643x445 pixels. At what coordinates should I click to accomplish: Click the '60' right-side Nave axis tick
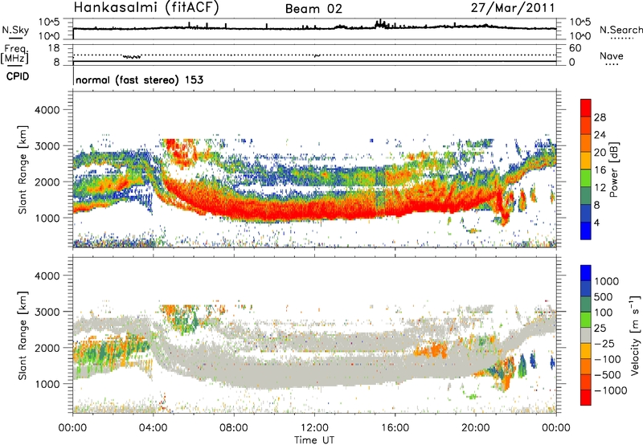pos(575,48)
